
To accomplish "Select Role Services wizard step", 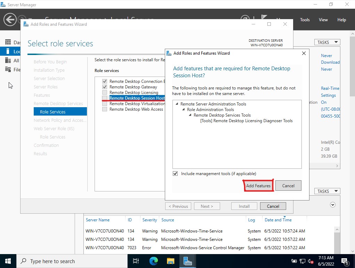I will coord(60,112).
